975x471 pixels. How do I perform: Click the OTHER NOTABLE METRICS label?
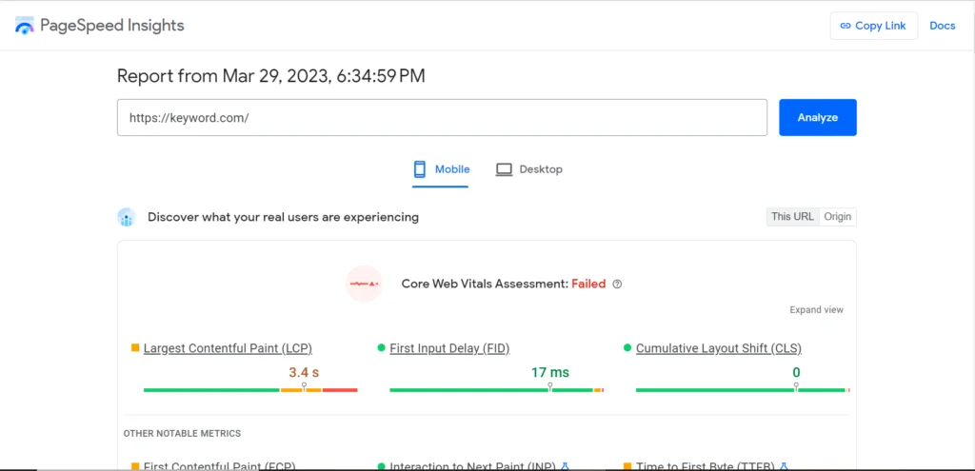[182, 433]
